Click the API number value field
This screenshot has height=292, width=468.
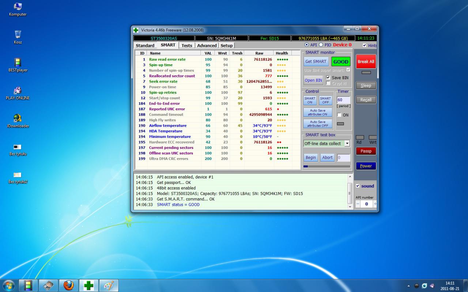tap(366, 204)
